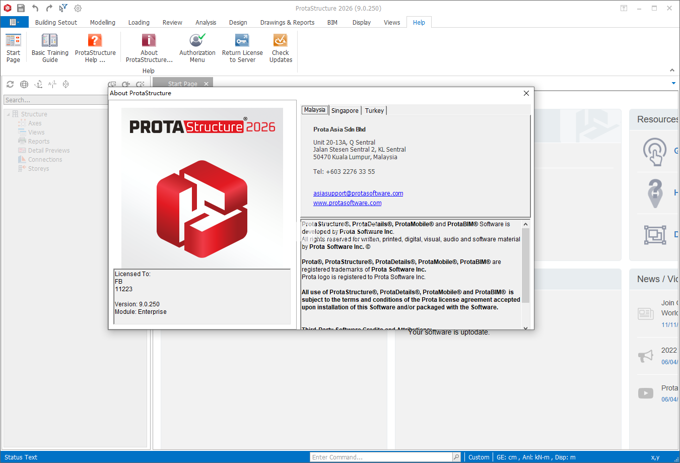The width and height of the screenshot is (680, 463).
Task: Switch to the Singapore tab in About dialog
Action: tap(345, 110)
